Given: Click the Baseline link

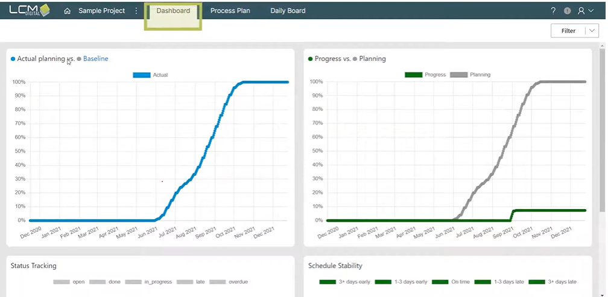Looking at the screenshot, I should coord(95,58).
